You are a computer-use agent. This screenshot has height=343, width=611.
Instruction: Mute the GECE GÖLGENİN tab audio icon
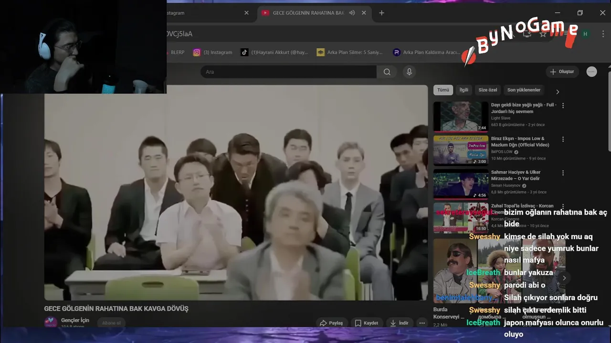tap(352, 13)
